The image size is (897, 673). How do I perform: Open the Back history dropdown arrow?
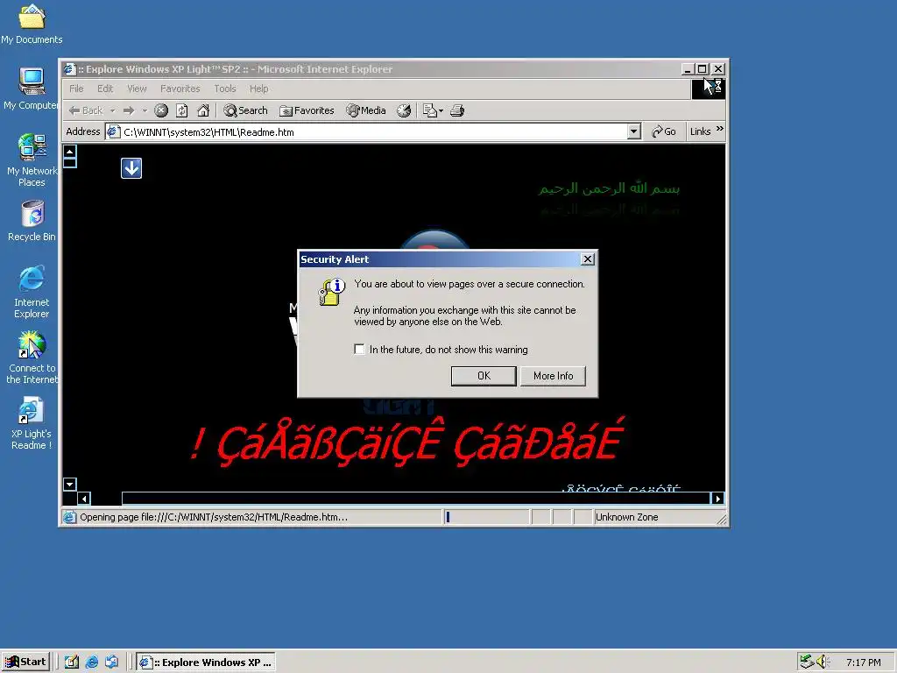[x=113, y=110]
